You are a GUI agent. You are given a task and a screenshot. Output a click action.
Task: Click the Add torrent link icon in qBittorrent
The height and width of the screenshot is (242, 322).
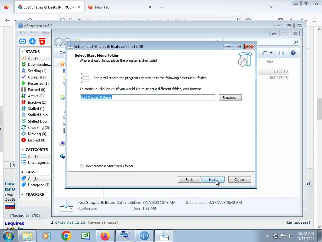(23, 41)
